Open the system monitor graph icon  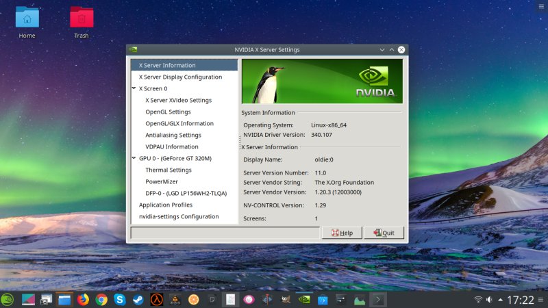(x=359, y=300)
